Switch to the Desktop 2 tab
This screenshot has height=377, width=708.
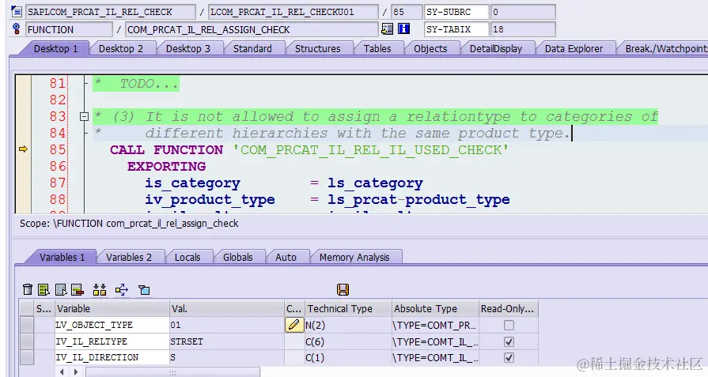[x=121, y=49]
